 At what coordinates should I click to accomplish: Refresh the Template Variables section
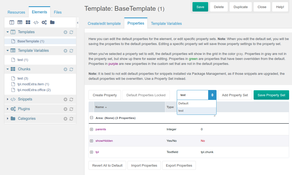pos(71,51)
